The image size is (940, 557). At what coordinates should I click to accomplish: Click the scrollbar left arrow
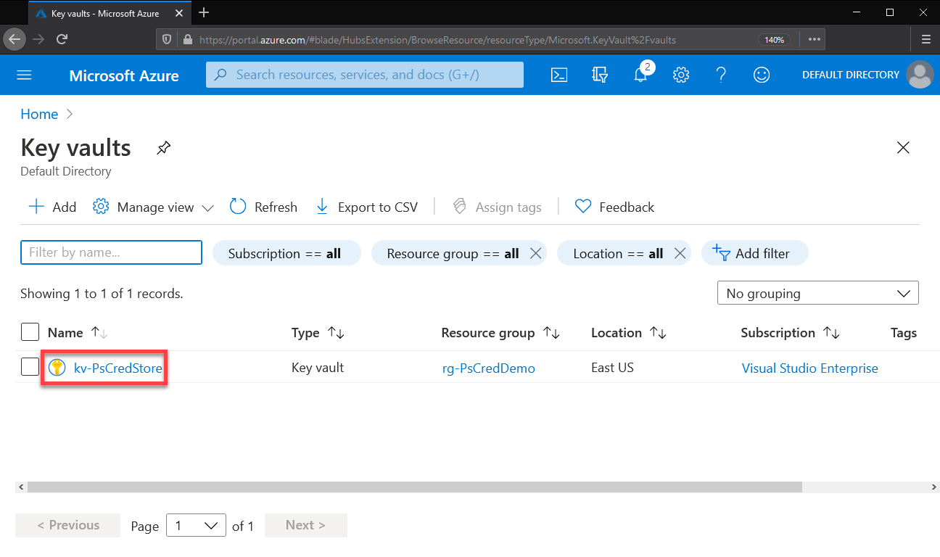tap(20, 487)
